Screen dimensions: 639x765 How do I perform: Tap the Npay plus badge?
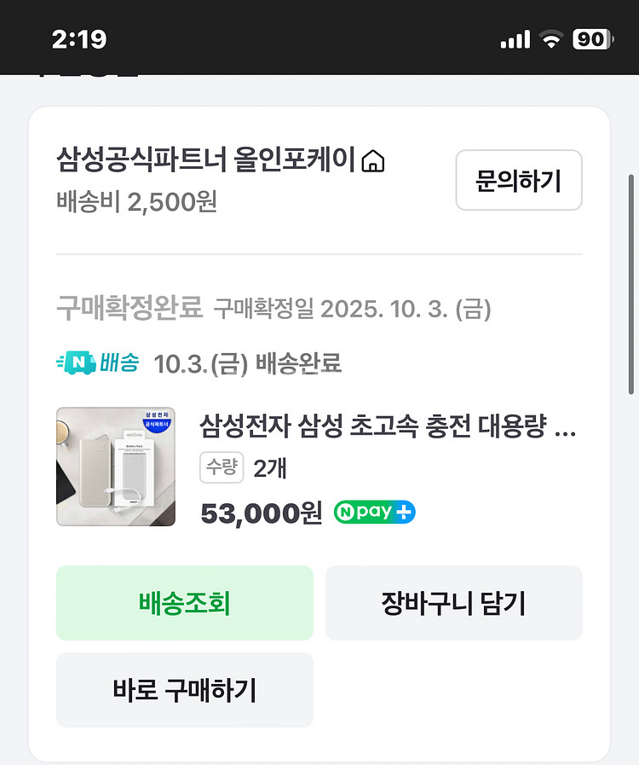(374, 512)
